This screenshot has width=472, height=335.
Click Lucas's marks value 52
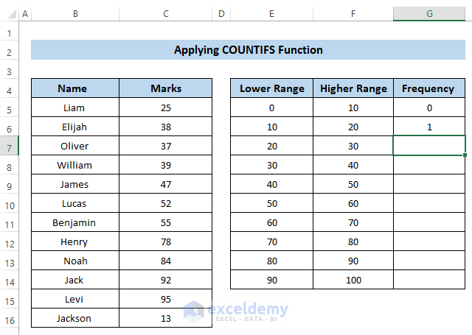point(165,203)
